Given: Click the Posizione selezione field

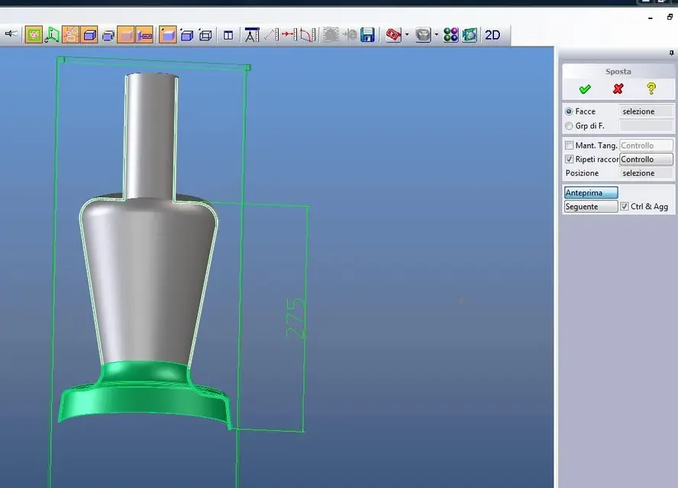Looking at the screenshot, I should pos(646,173).
